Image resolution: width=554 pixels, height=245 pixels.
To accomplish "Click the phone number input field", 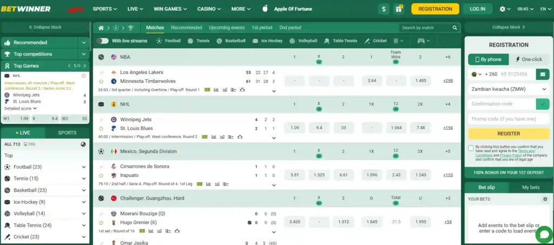I will pyautogui.click(x=517, y=74).
